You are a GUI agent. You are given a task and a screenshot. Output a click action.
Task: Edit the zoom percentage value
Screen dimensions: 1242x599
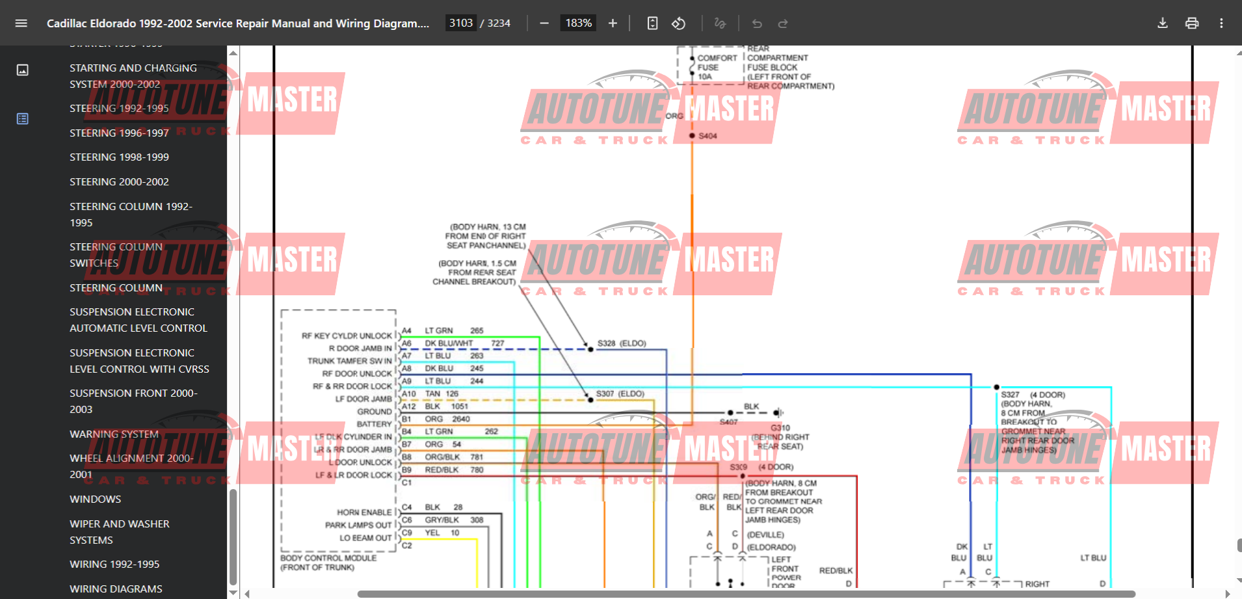tap(577, 22)
